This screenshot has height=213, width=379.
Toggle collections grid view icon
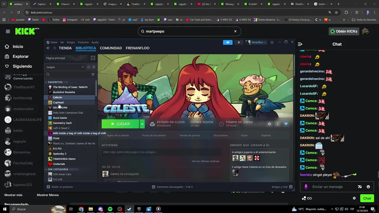point(93,58)
